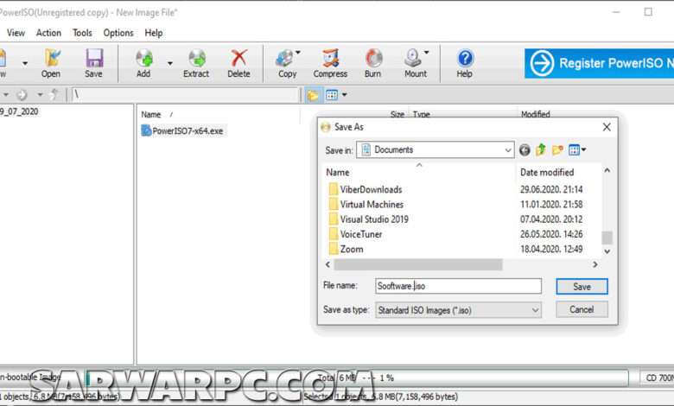Image resolution: width=674 pixels, height=406 pixels.
Task: Sort by the Name column in main list
Action: (151, 115)
